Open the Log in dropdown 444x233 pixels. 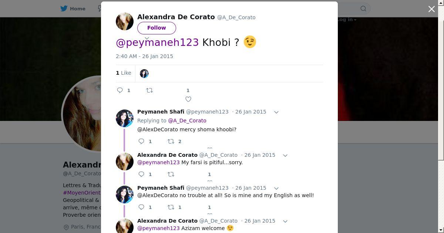(x=347, y=20)
